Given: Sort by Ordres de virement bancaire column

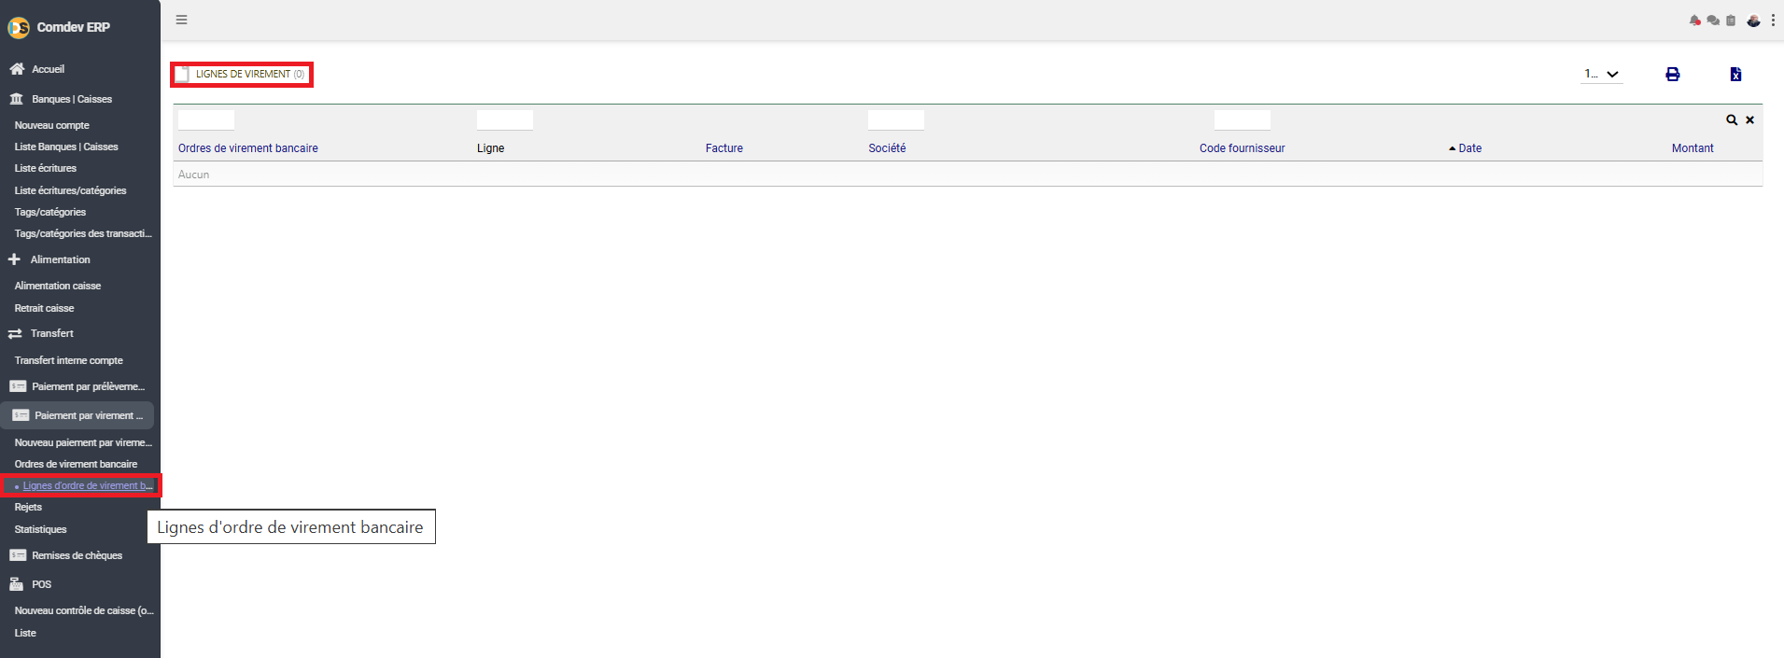Looking at the screenshot, I should click(x=248, y=148).
